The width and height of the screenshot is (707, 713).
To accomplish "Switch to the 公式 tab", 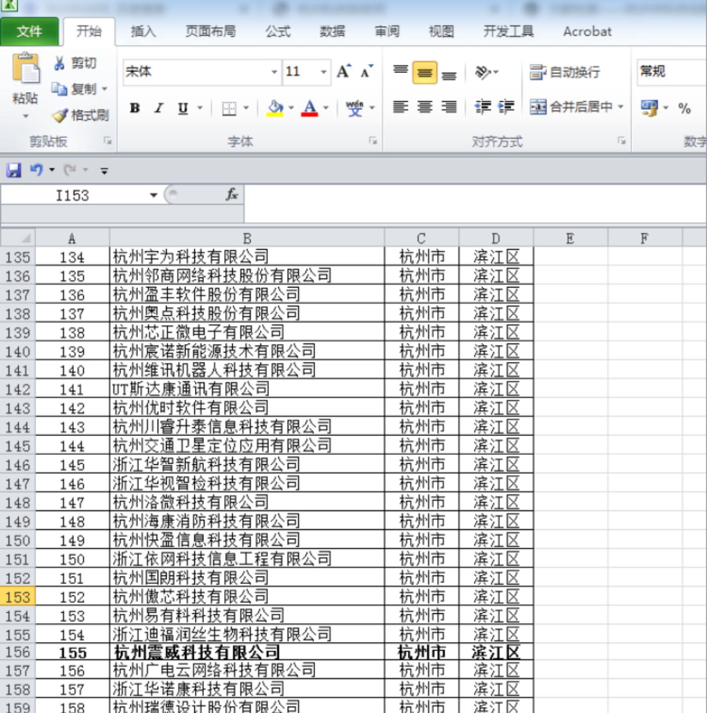I will click(x=278, y=32).
